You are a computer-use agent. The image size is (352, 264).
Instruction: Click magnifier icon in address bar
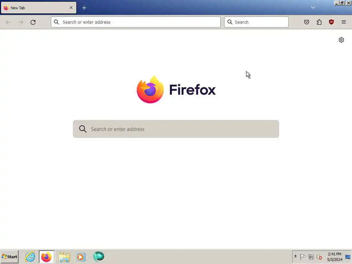pyautogui.click(x=56, y=22)
